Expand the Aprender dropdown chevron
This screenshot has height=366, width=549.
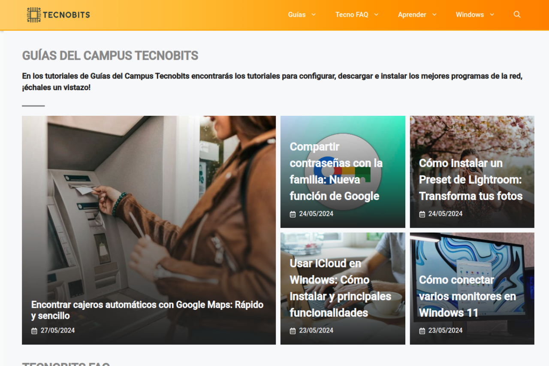434,15
